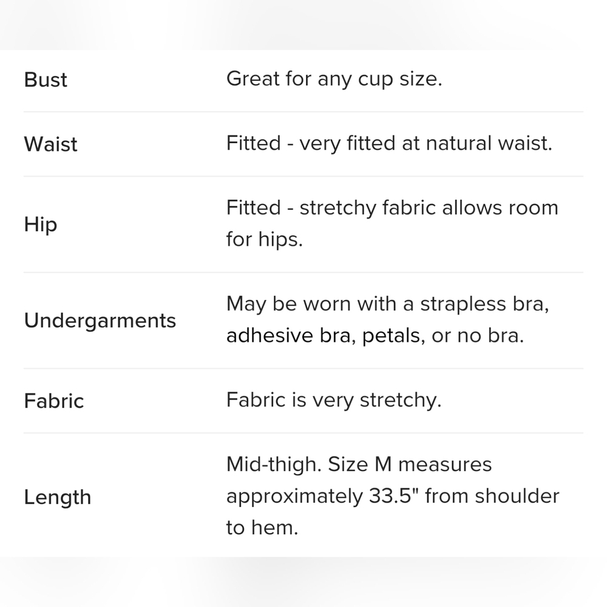Click the Waist row label

point(51,144)
